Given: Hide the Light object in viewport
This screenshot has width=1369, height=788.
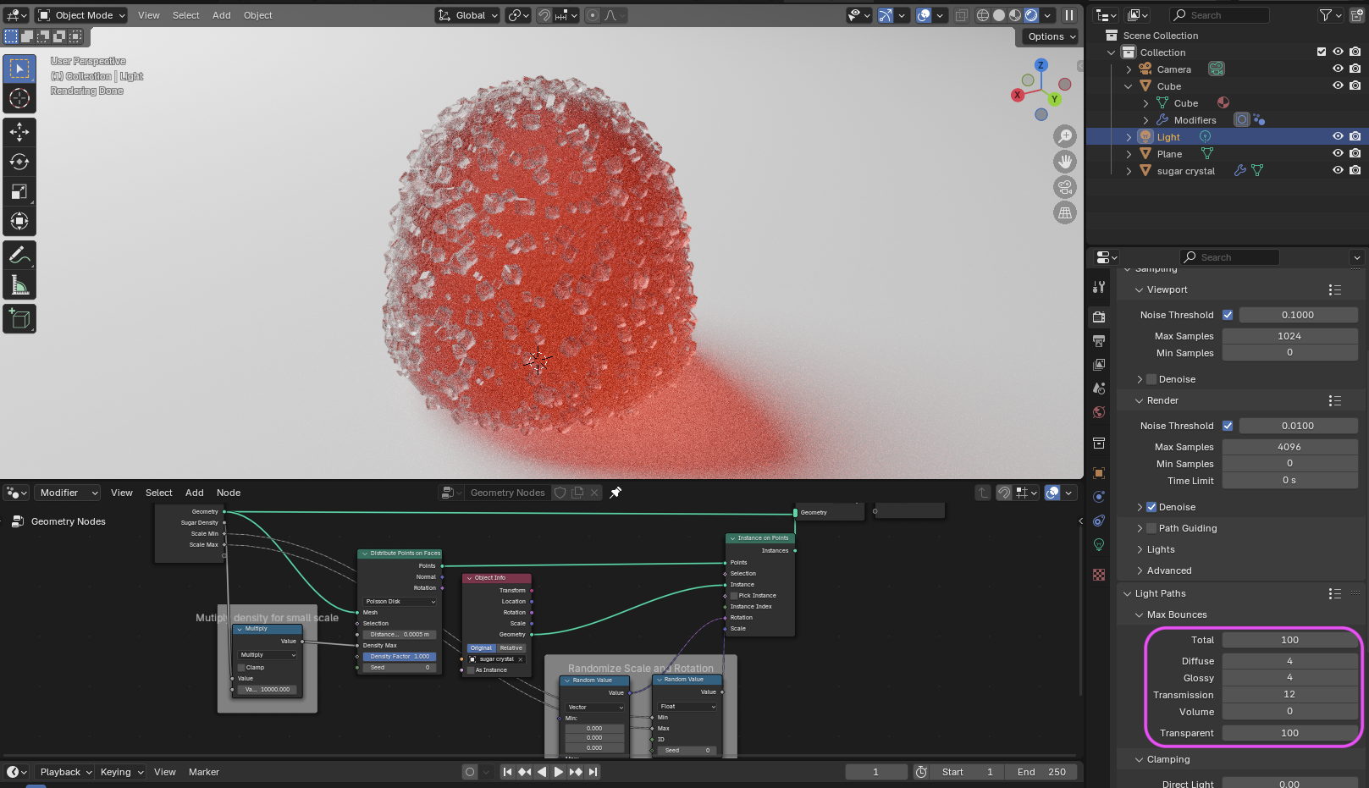Looking at the screenshot, I should (1338, 136).
